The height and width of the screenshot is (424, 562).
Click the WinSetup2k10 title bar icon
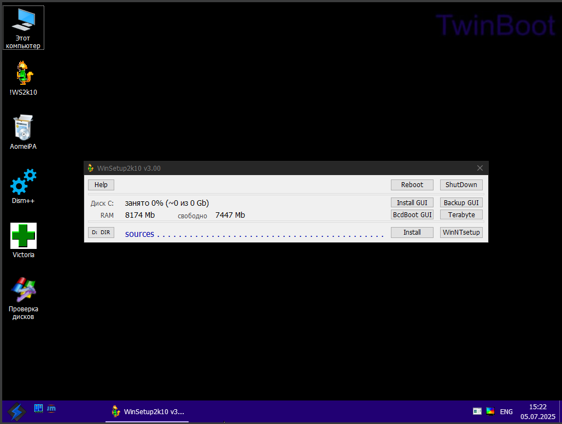pos(91,168)
